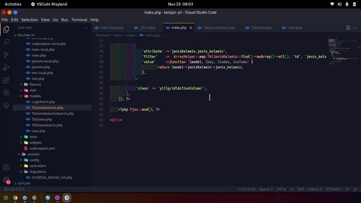Click feedback icon in status bar

point(347,189)
